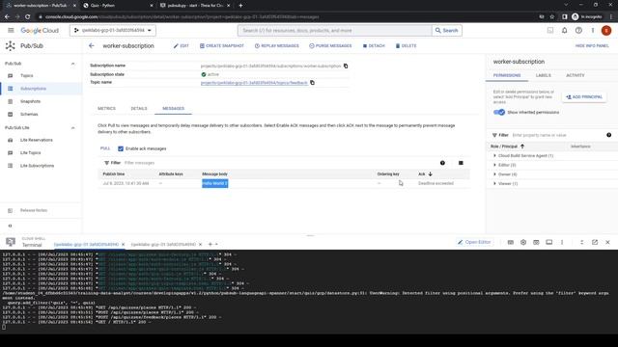Collapse the Pub/Sub sidebar section
The height and width of the screenshot is (347, 618).
(x=72, y=64)
